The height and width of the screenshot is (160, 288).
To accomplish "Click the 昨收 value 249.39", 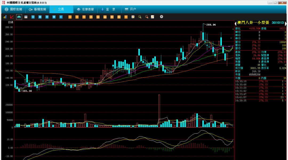I will point(256,71).
